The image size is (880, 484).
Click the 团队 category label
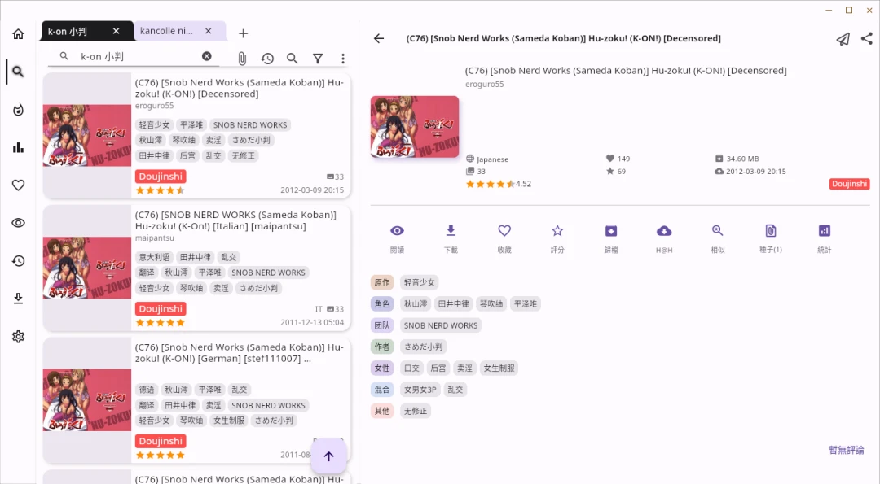[x=382, y=325]
